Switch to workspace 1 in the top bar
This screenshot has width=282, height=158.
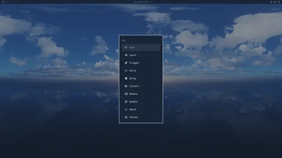[7, 2]
